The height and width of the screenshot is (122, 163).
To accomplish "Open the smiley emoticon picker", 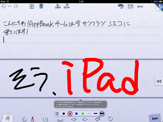I will (110, 119).
